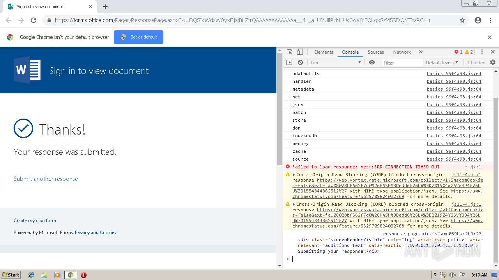
Task: Click the red error count icon
Action: [x=458, y=52]
